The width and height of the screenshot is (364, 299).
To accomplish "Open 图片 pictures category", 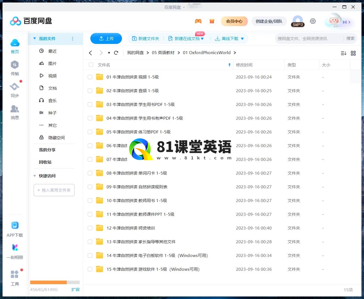I will pos(52,63).
